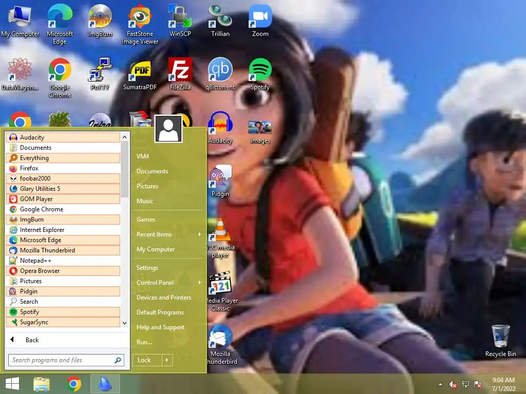
Task: Click the Windows Start button on the taskbar
Action: point(12,384)
